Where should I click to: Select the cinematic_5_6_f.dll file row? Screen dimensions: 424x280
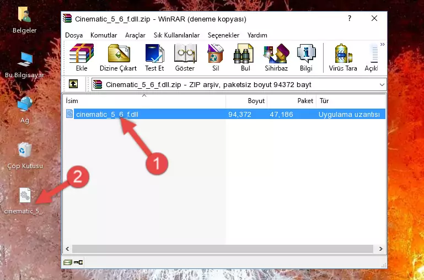coord(225,114)
